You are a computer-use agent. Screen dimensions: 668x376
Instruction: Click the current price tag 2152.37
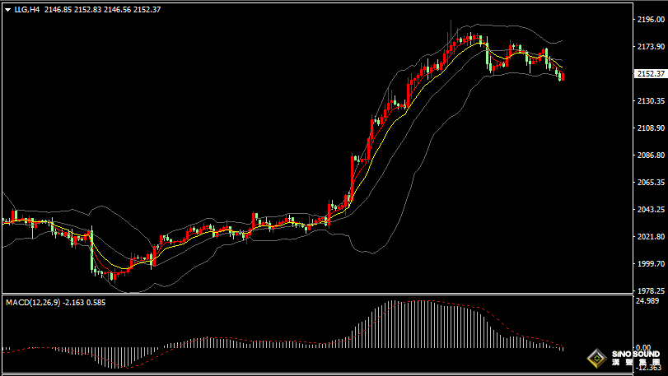(x=652, y=73)
